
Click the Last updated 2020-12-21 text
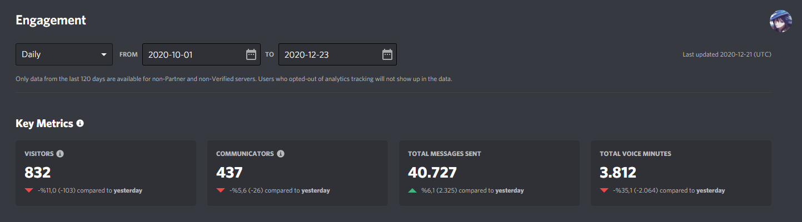point(727,54)
